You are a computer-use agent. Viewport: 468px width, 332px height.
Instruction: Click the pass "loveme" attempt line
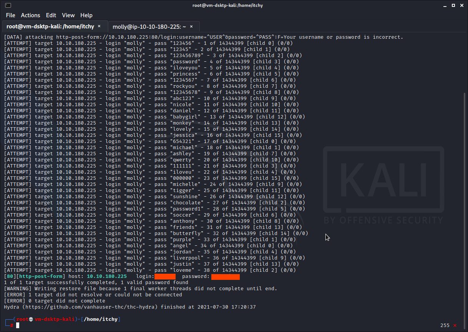coord(150,270)
